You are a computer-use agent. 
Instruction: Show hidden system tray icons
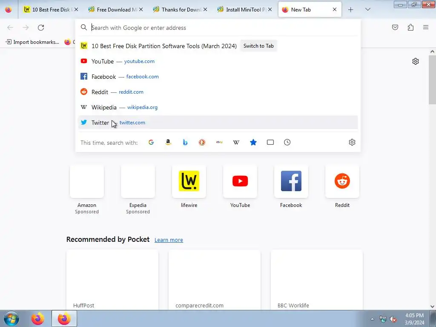(x=372, y=319)
